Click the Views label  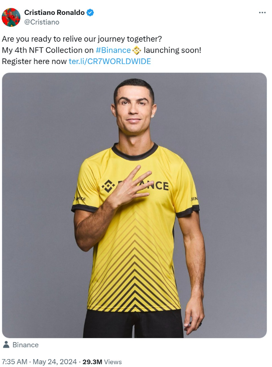(x=113, y=362)
